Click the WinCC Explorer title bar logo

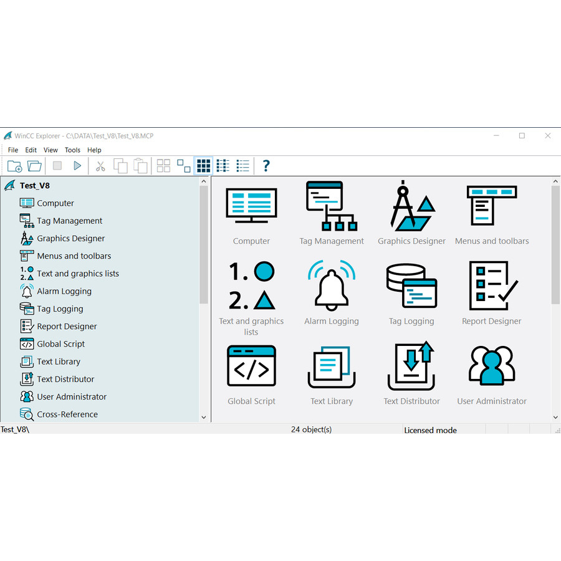click(x=8, y=136)
